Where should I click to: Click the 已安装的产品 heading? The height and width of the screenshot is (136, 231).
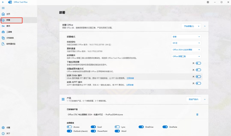click(x=72, y=109)
